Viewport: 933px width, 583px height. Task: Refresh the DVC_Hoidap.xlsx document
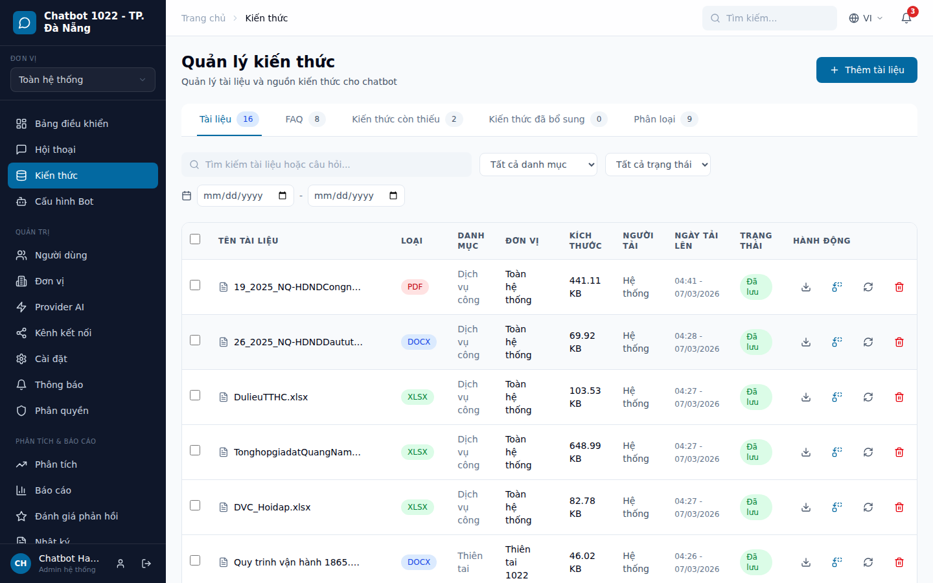(868, 507)
